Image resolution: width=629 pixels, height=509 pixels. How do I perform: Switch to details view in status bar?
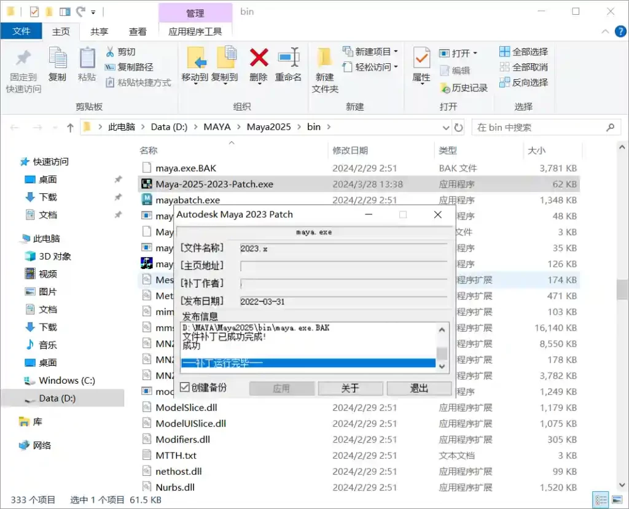[601, 500]
